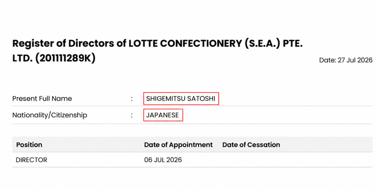Select the DIRECTOR position cell
The width and height of the screenshot is (378, 189).
point(32,160)
